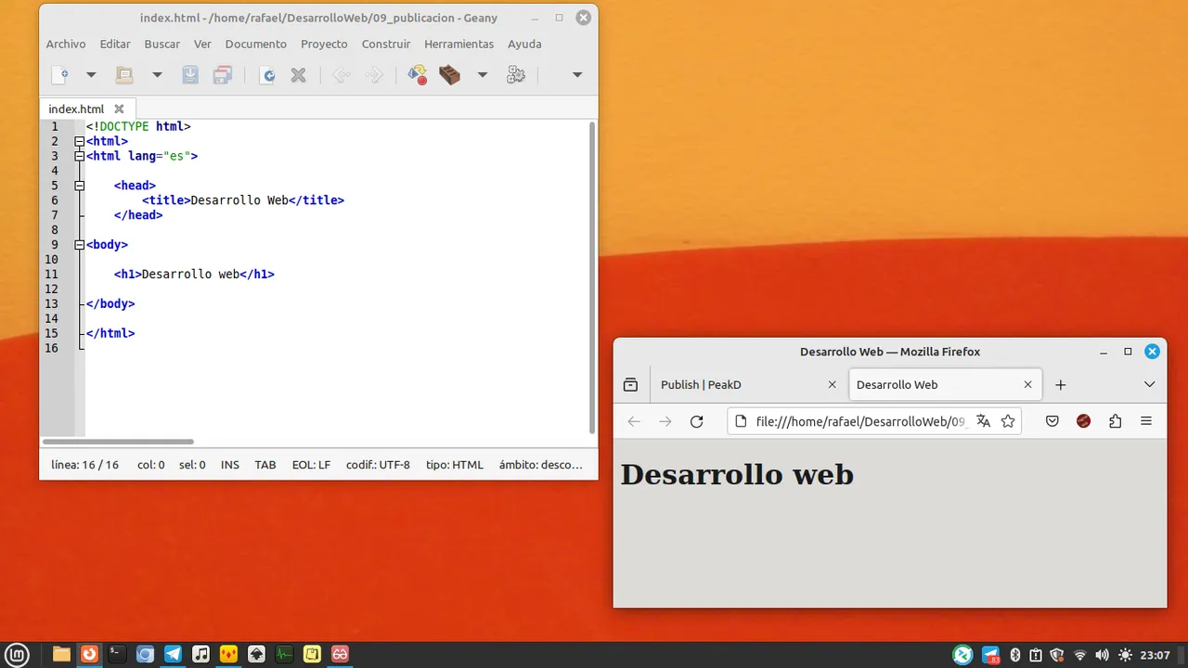Click the Compile icon in Geany toolbar
1188x668 pixels.
[418, 75]
